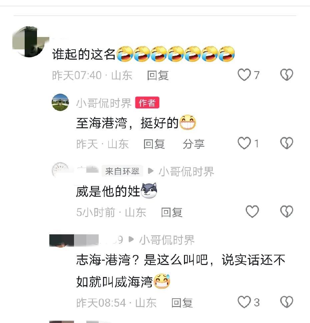Open 小哥侃时界 mention in the 威是他的姓 reply header
This screenshot has width=310, height=323.
[186, 172]
